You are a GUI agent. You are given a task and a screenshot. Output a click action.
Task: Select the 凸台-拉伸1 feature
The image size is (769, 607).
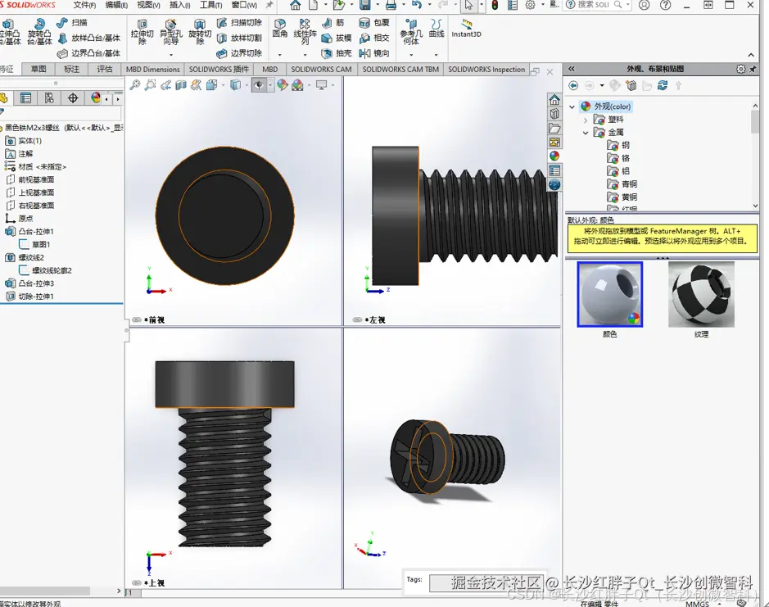pyautogui.click(x=30, y=232)
